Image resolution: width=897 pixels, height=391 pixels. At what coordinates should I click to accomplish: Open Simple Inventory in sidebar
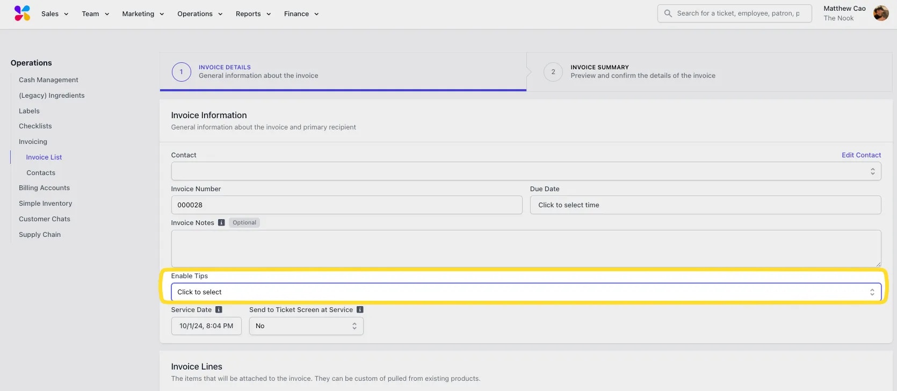point(45,204)
